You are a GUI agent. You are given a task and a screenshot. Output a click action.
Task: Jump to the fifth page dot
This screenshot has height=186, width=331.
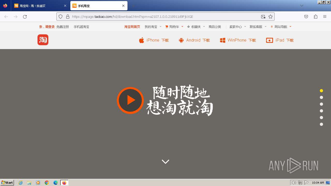click(x=321, y=118)
